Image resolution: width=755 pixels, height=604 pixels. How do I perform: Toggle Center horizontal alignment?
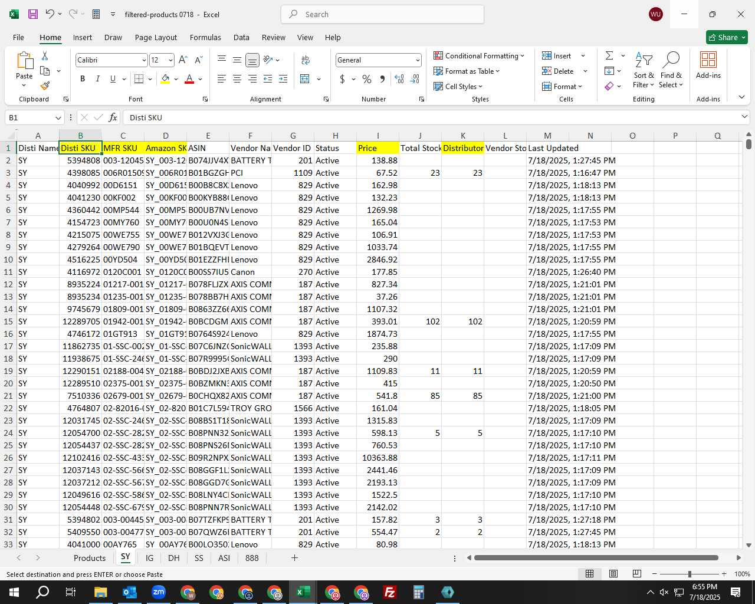pos(237,78)
